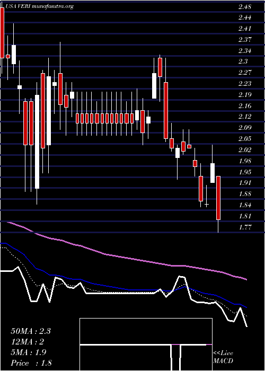Click the 2.12 price axis label
The height and width of the screenshot is (371, 265).
(x=245, y=117)
